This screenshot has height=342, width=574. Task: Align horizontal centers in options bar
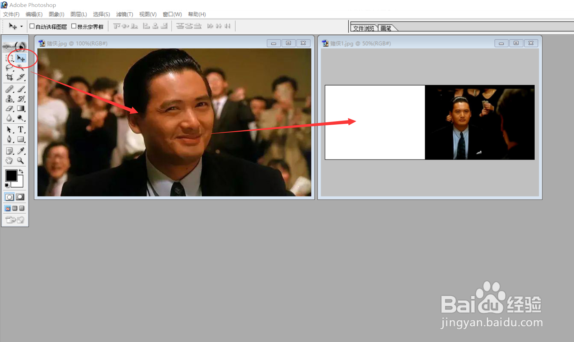[x=155, y=26]
